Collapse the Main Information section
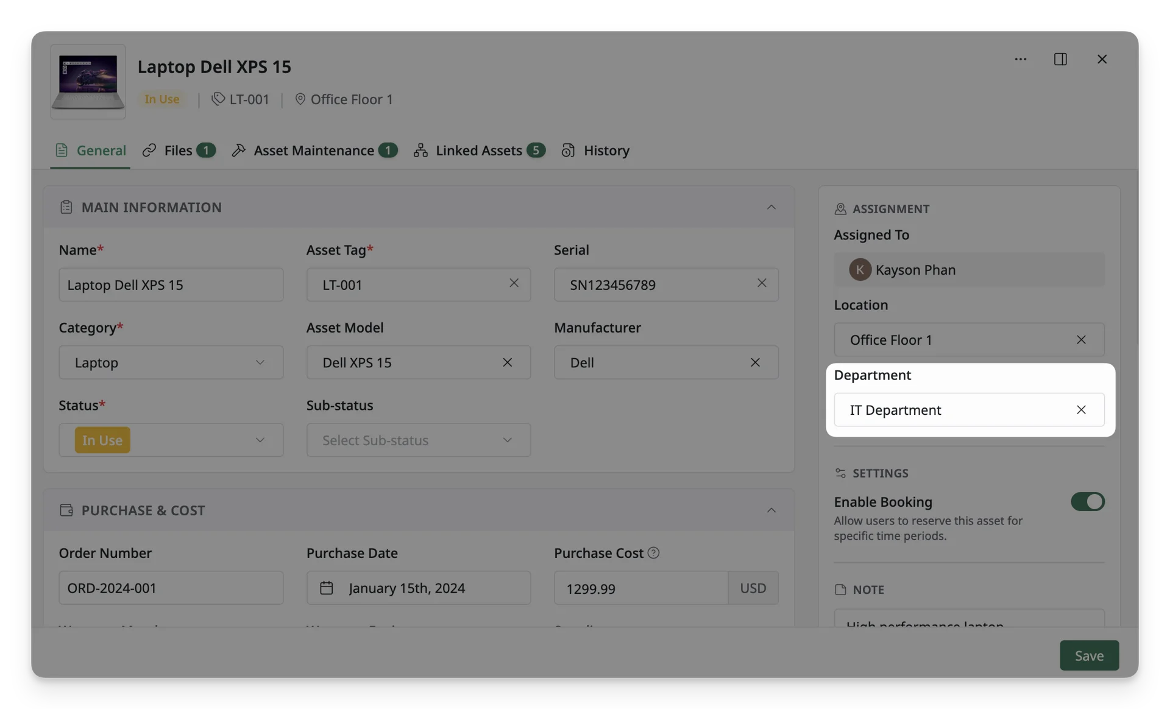Image resolution: width=1170 pixels, height=709 pixels. pos(771,208)
